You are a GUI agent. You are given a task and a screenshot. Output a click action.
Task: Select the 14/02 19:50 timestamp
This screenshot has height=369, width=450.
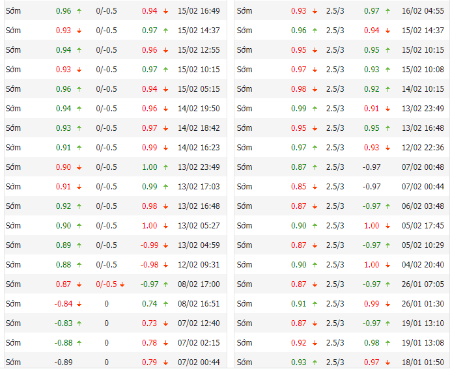tap(199, 109)
